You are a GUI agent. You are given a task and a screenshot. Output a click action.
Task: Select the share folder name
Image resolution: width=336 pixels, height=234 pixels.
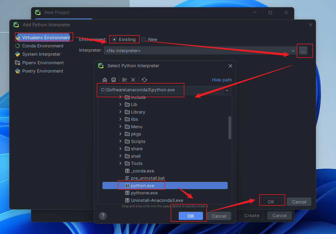tap(137, 149)
